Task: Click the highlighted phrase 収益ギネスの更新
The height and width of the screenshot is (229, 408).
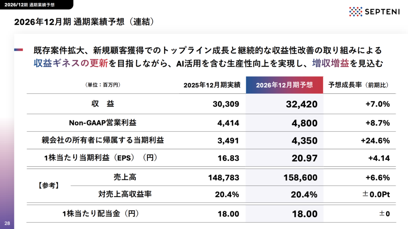Action: [71, 63]
